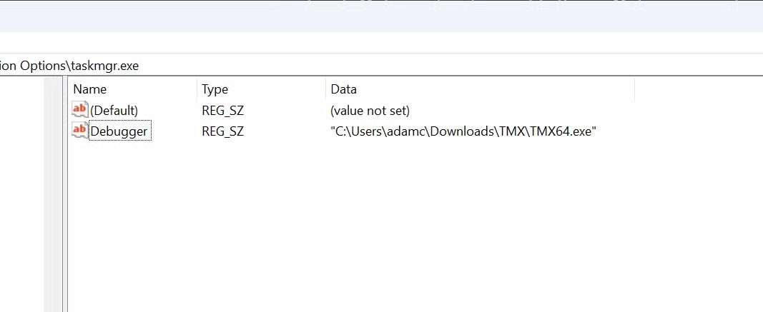
Task: Click the tree pane vertical scrollbar track
Action: [x=53, y=194]
